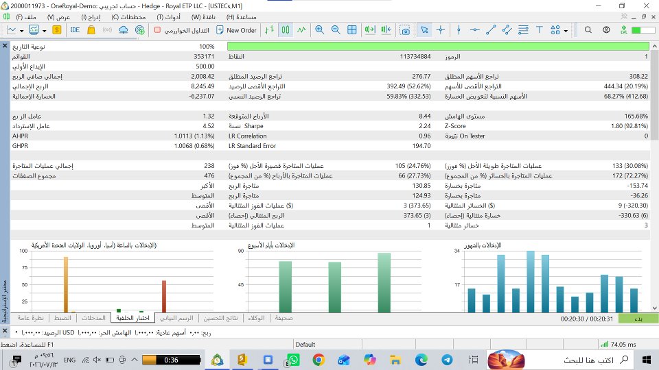The width and height of the screenshot is (659, 370).
Task: Expand the objects shapes dropdown arrow
Action: [566, 31]
